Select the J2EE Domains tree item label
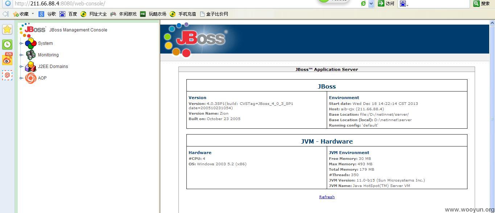Viewport: 495px width, 213px height. click(53, 67)
